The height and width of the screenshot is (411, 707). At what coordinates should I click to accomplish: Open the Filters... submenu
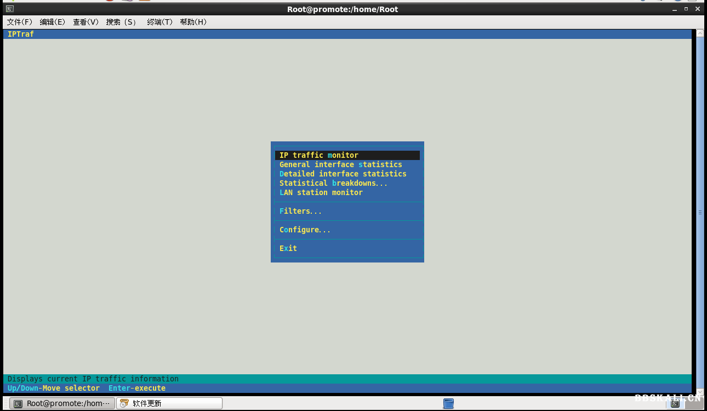pyautogui.click(x=300, y=211)
